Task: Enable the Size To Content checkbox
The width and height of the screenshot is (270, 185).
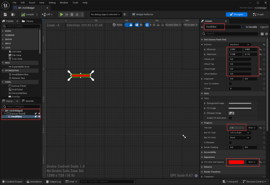Action: 230,84
